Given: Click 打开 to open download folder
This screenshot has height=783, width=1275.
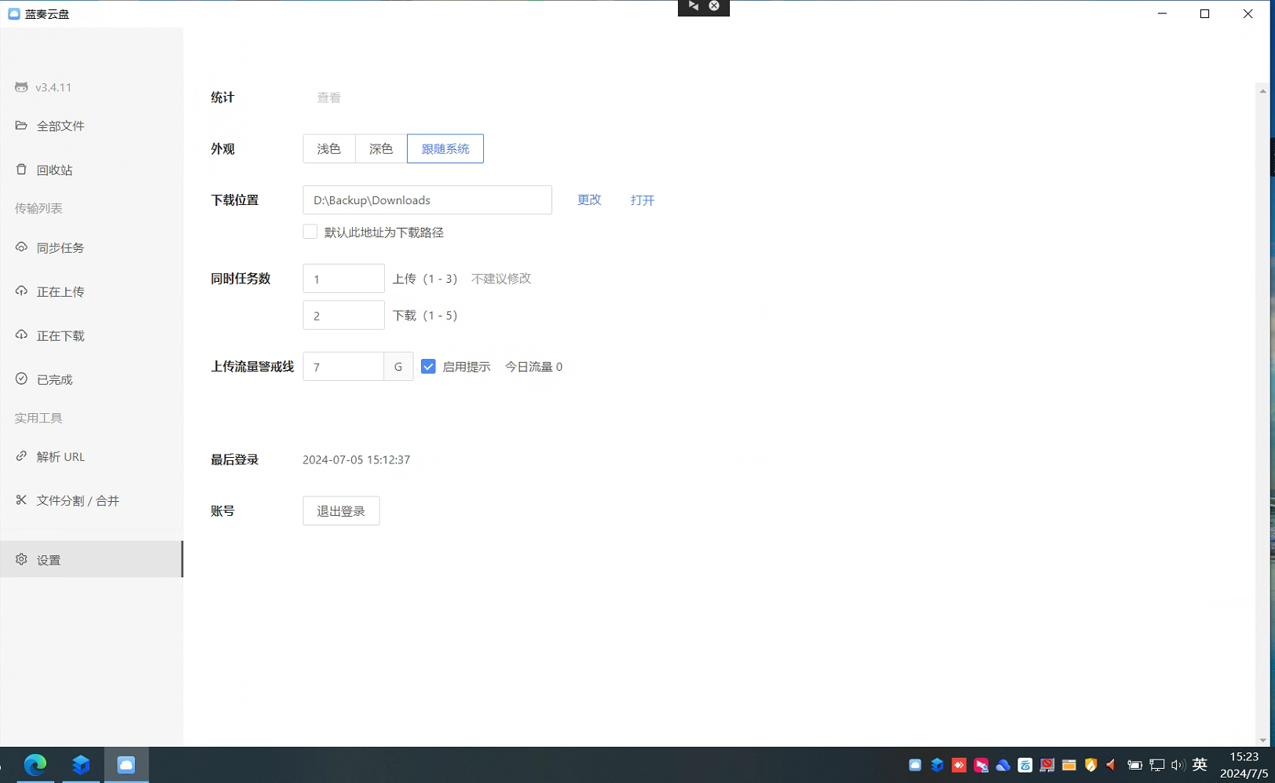Looking at the screenshot, I should pos(642,200).
